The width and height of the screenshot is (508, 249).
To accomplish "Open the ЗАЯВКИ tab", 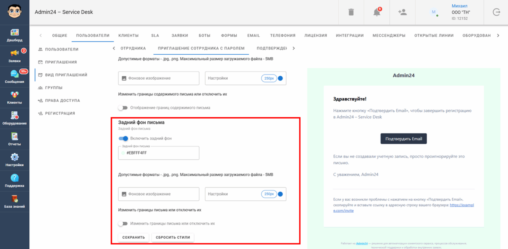I will coord(180,35).
